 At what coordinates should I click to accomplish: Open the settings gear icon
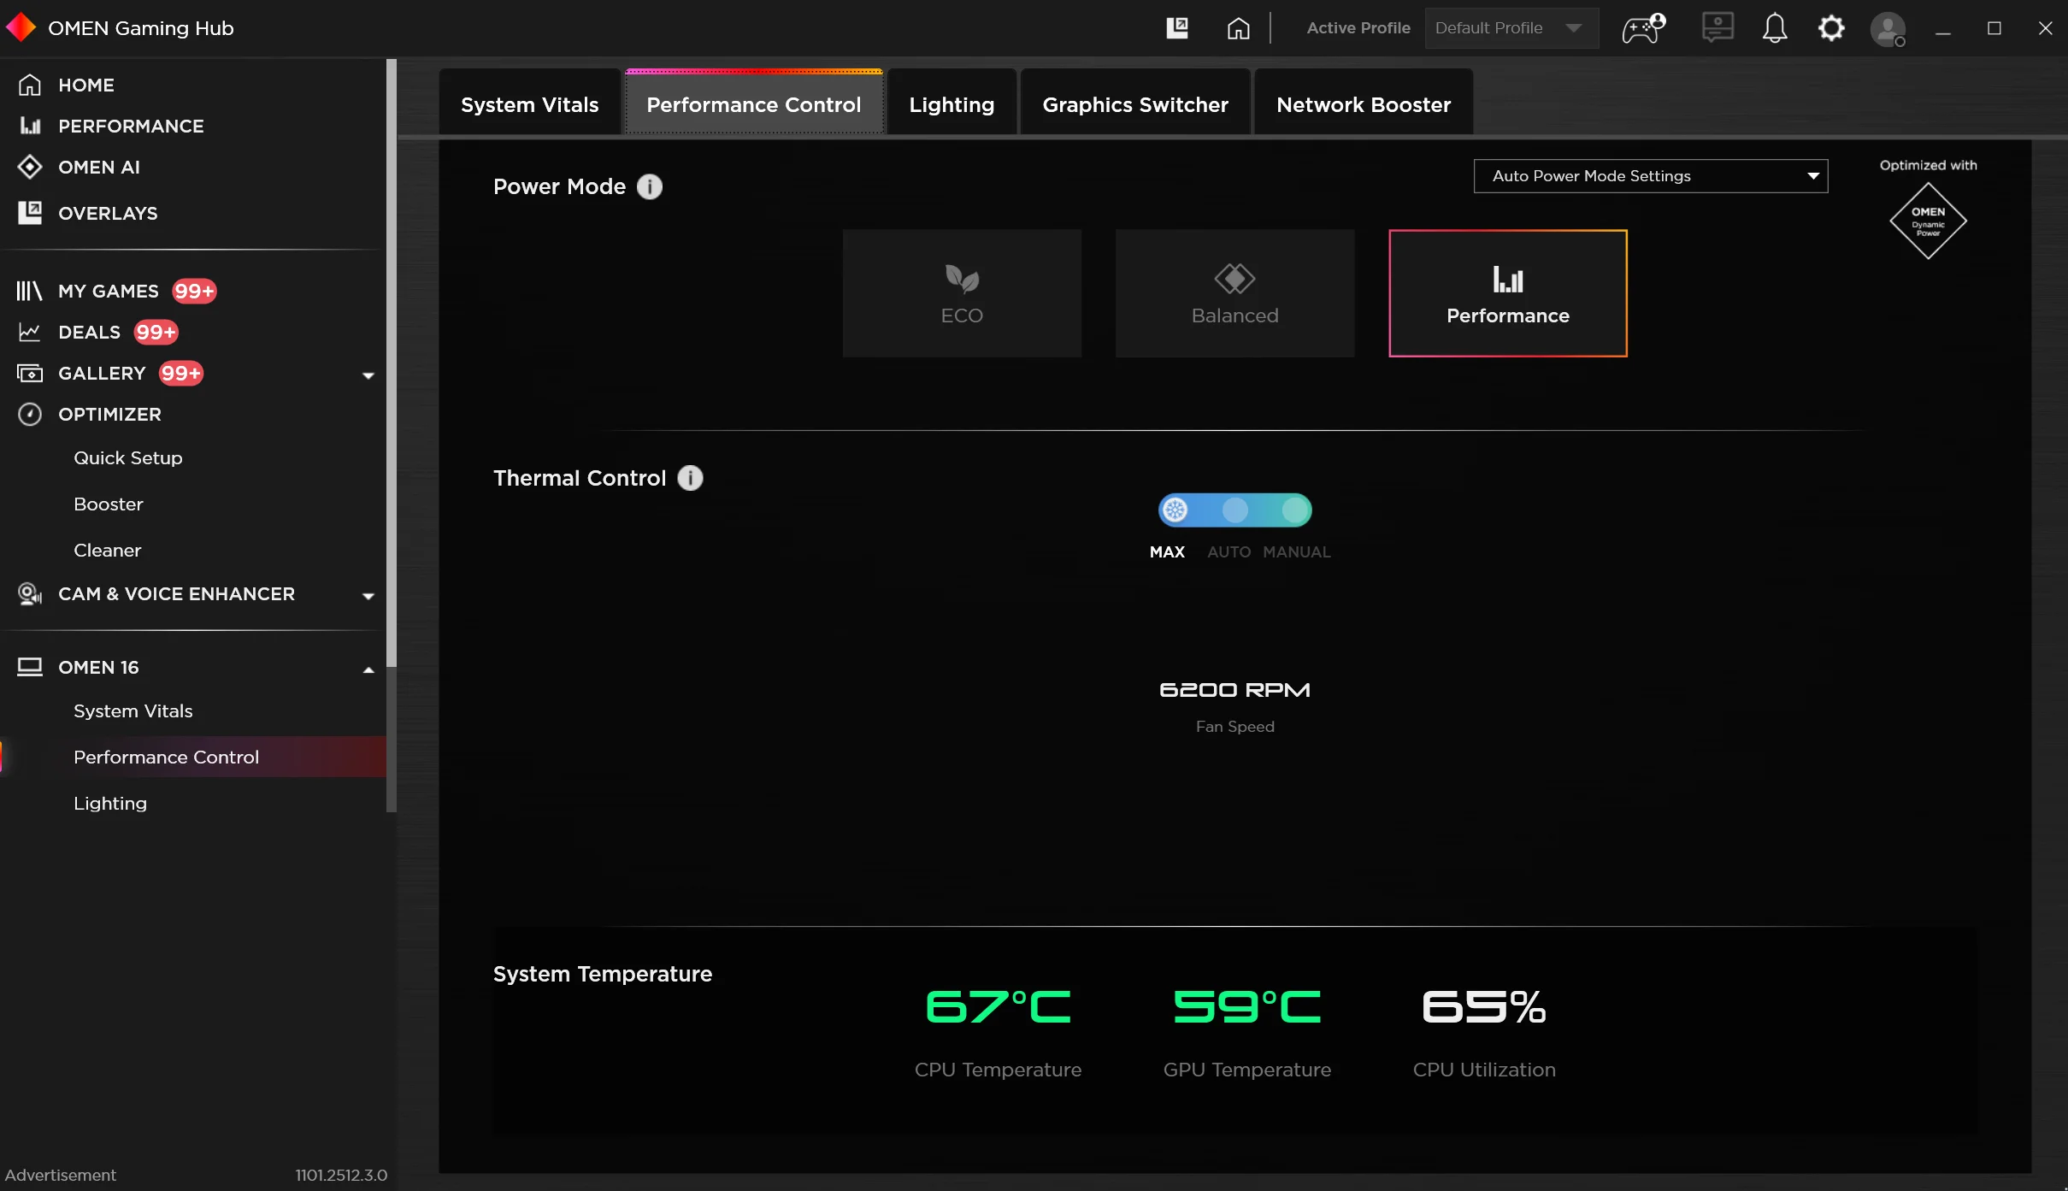point(1831,28)
